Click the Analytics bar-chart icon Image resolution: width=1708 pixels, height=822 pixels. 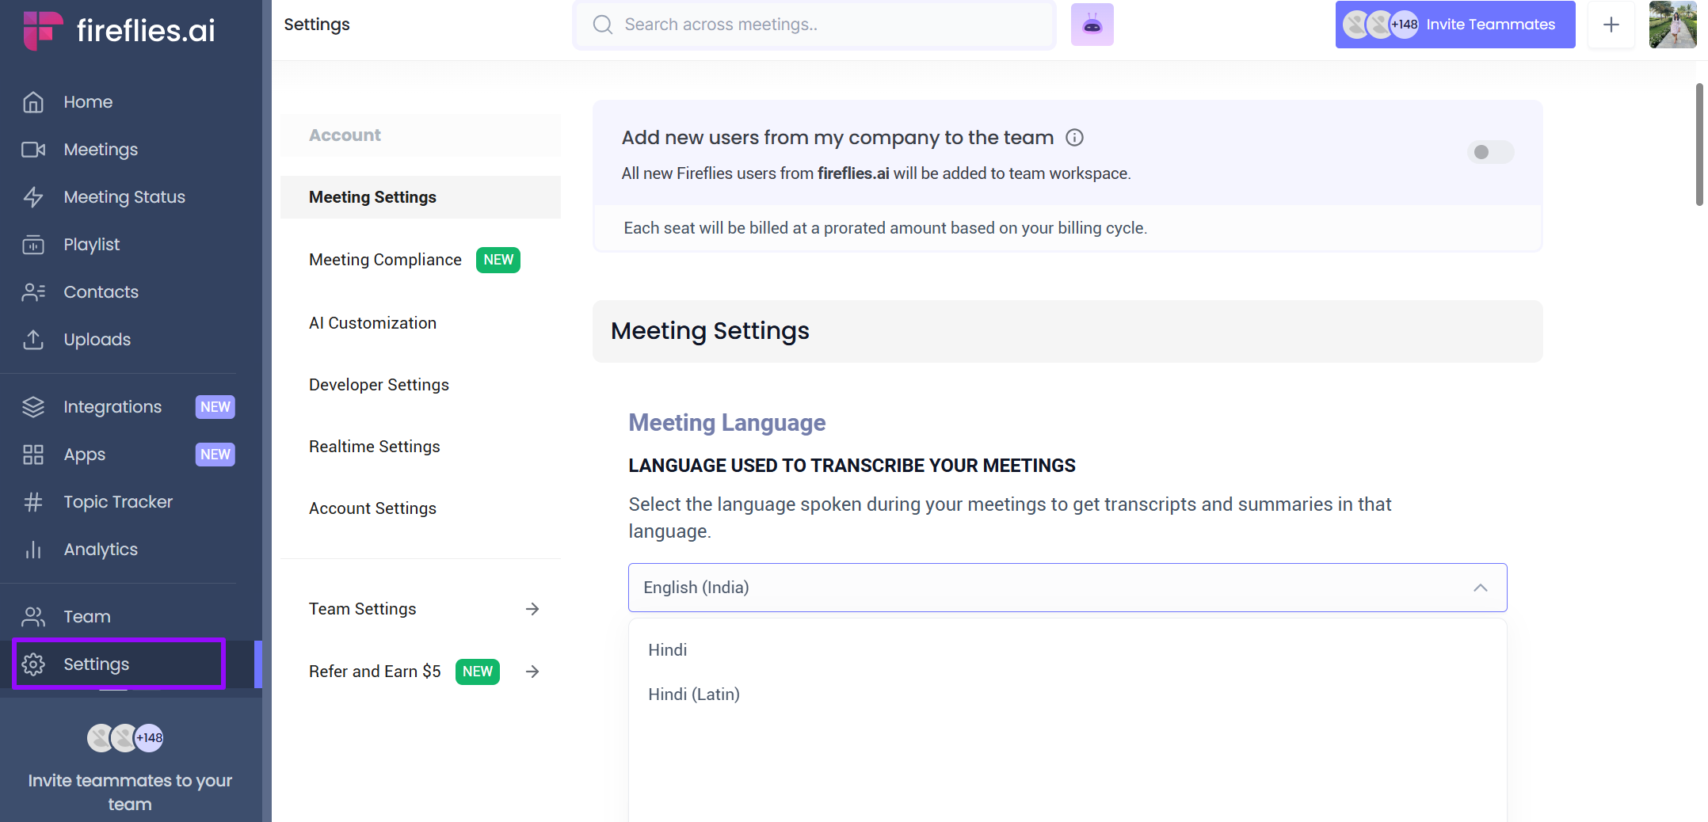coord(33,549)
